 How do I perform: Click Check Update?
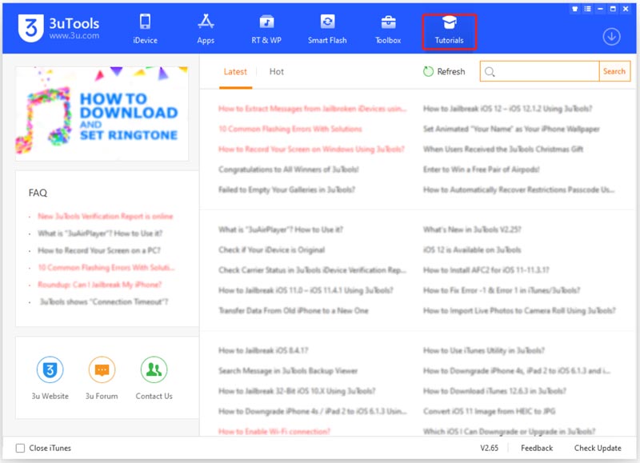point(598,448)
